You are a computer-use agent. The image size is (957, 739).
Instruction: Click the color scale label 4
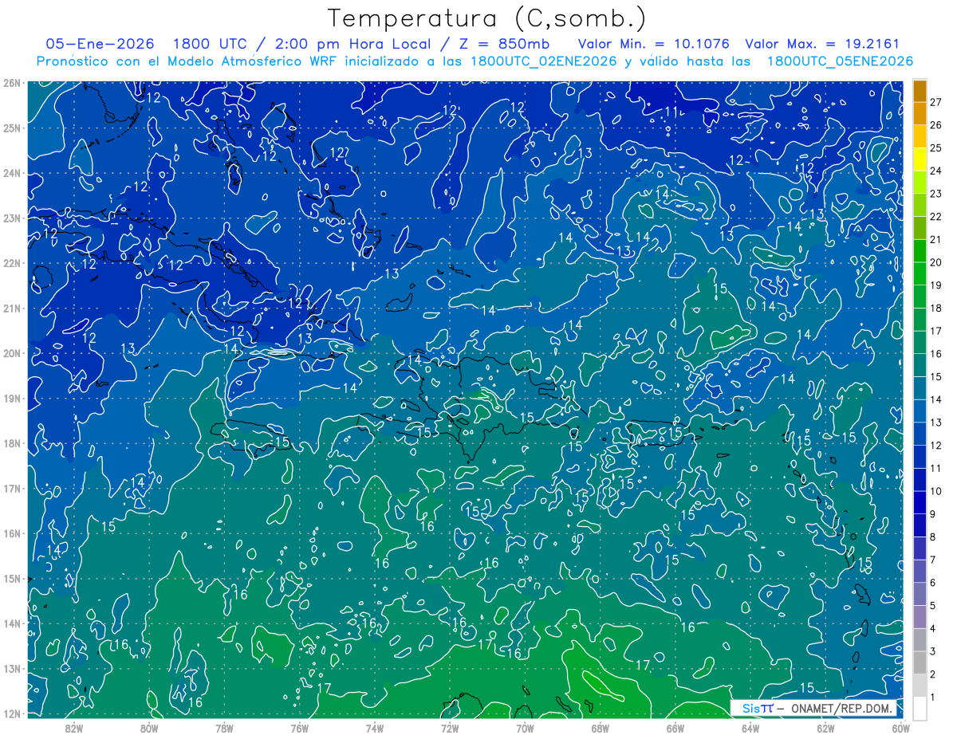click(934, 629)
